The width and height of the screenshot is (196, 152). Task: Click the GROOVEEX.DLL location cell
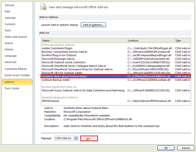148,69
